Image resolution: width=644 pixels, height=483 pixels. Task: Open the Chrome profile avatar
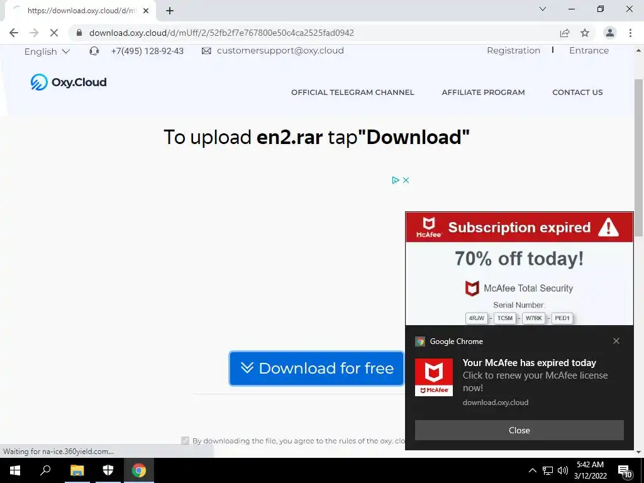click(x=610, y=33)
